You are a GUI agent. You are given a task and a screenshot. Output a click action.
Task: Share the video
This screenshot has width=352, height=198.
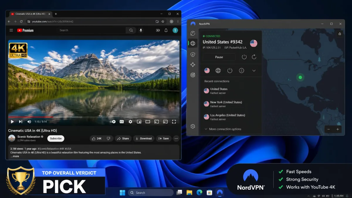(x=123, y=138)
